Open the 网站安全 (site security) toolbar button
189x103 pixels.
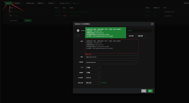(x=52, y=3)
